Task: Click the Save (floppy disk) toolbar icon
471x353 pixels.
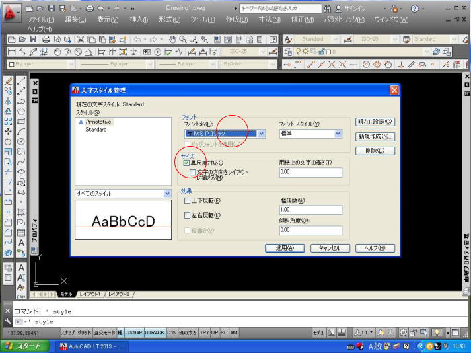Action: point(33,39)
